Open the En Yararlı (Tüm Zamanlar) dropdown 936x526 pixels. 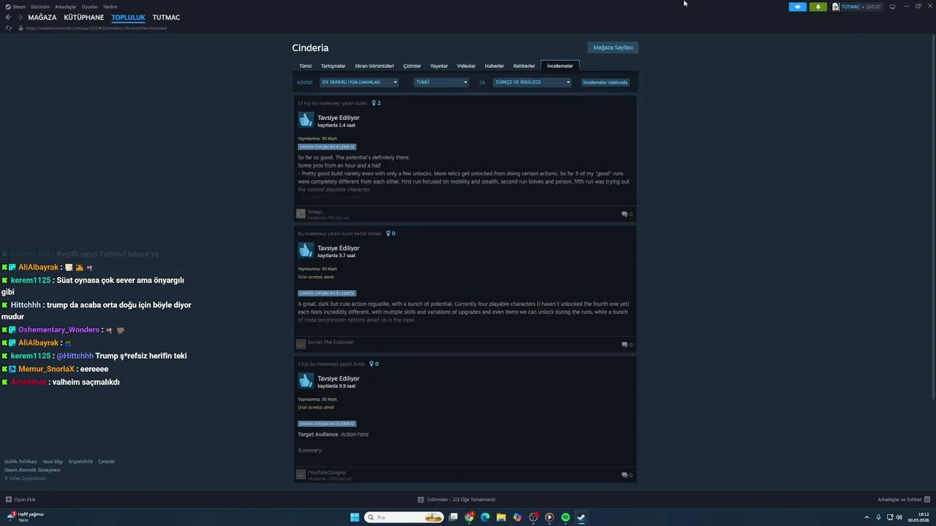click(x=359, y=83)
